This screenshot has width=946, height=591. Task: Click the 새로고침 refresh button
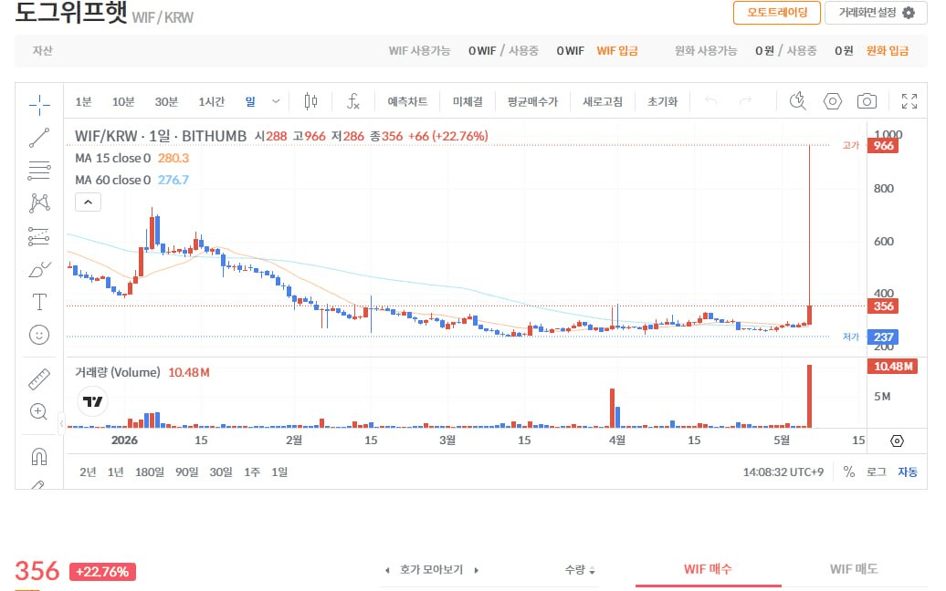pyautogui.click(x=602, y=101)
